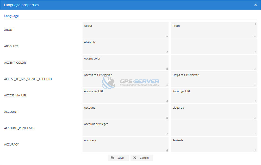This screenshot has height=165, width=261.
Task: Select the resize grip on the Saktesia field
Action: (x=255, y=150)
